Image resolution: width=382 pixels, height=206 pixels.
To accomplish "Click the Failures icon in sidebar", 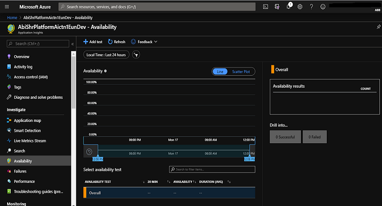I will (9, 171).
